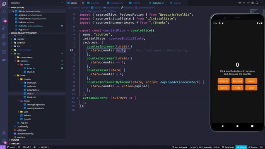Screen dimensions: 265x149
Task: Tap the Android recents square button
Action: point(252,126)
